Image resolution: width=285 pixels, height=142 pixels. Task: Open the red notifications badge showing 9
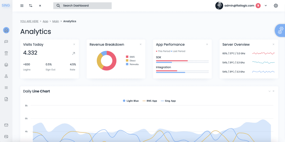pyautogui.click(x=258, y=6)
